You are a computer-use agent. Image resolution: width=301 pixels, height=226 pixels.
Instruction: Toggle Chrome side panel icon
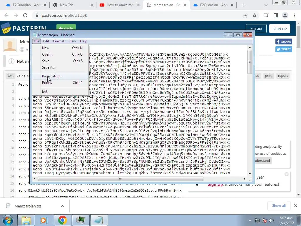[x=276, y=15]
